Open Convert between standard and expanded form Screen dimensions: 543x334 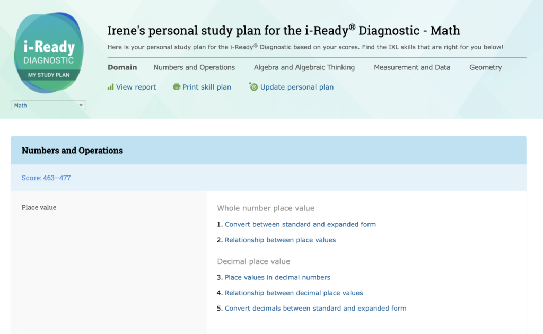(x=300, y=224)
